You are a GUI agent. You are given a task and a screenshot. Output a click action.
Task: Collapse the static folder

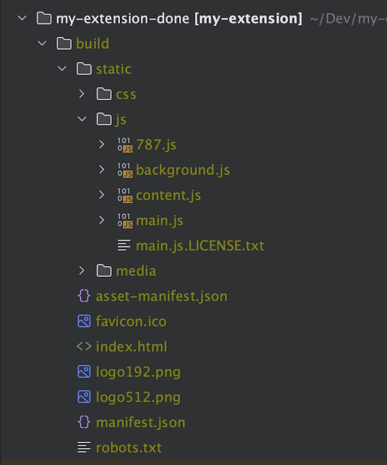(62, 68)
